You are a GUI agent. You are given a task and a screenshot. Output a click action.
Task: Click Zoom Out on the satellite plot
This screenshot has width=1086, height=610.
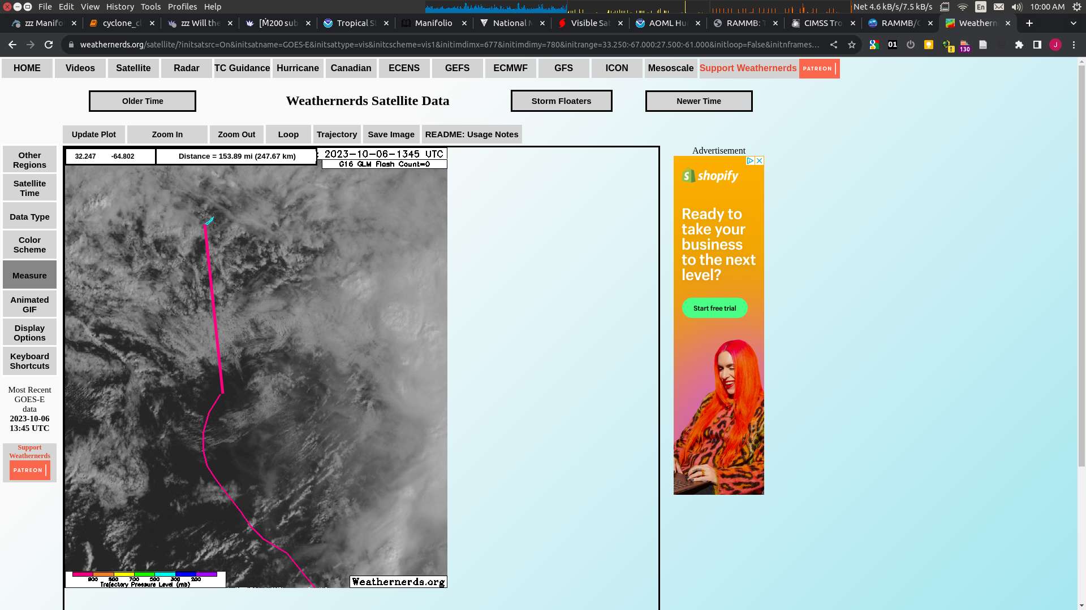coord(236,134)
